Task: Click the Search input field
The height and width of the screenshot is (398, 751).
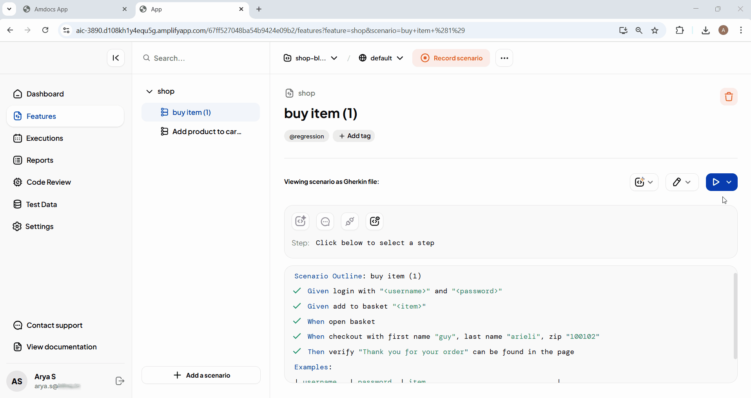Action: point(204,58)
